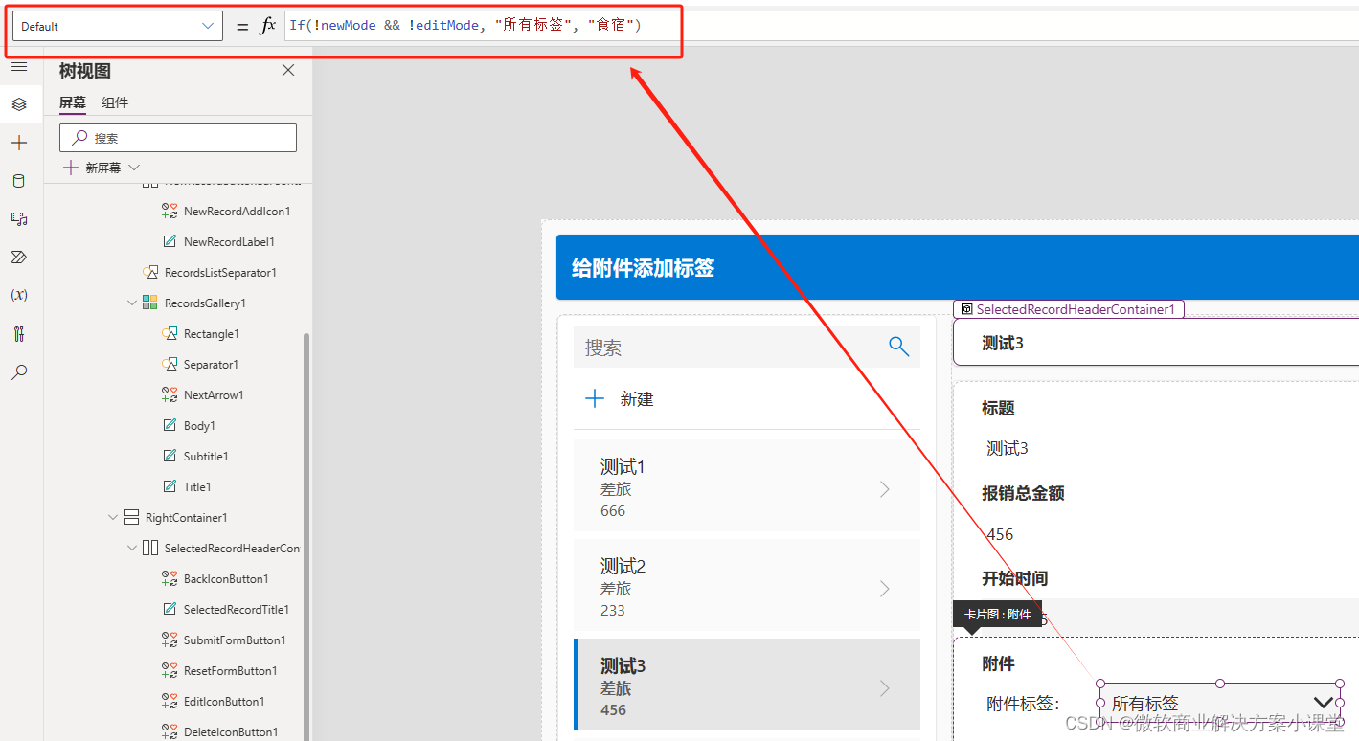Viewport: 1359px width, 741px height.
Task: Select ResetFormButton1 in the tree
Action: pos(231,670)
